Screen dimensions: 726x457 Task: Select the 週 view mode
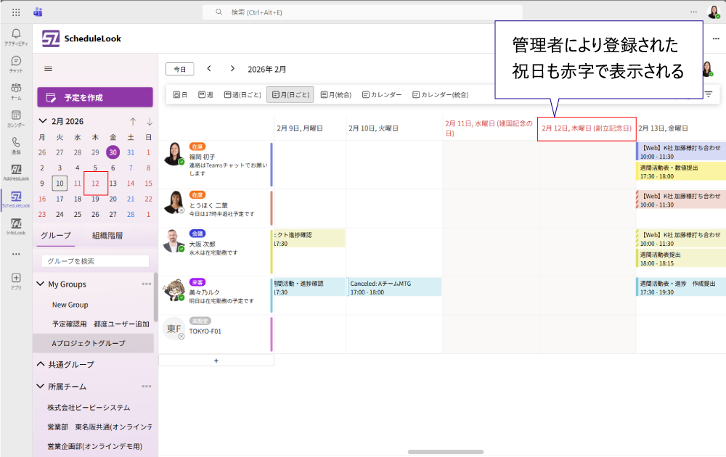[205, 94]
